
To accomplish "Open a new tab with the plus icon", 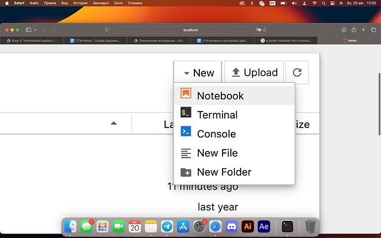I will (363, 30).
